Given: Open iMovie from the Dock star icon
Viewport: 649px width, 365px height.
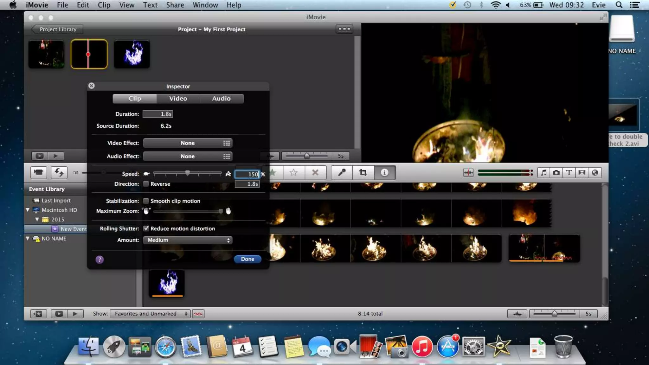Looking at the screenshot, I should tap(499, 346).
